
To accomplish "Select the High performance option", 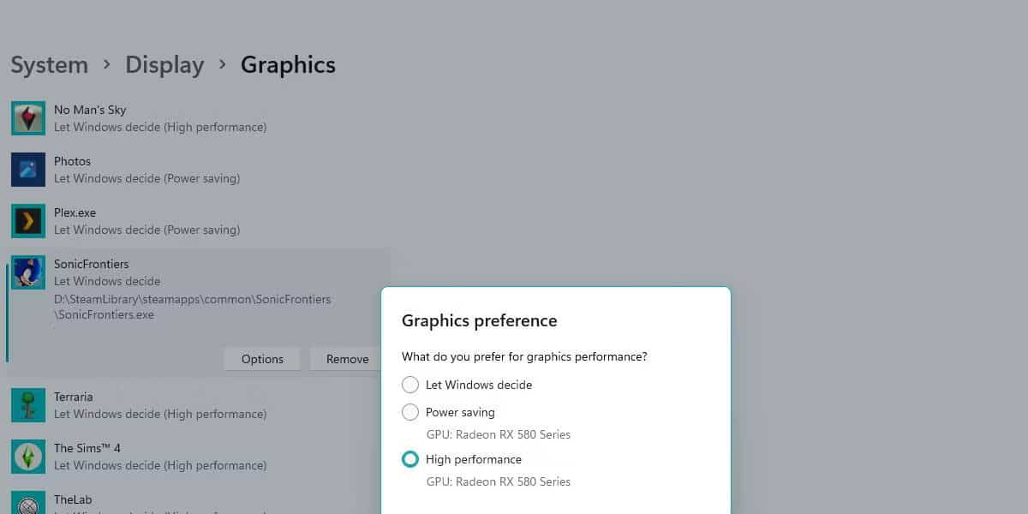I will (x=409, y=459).
